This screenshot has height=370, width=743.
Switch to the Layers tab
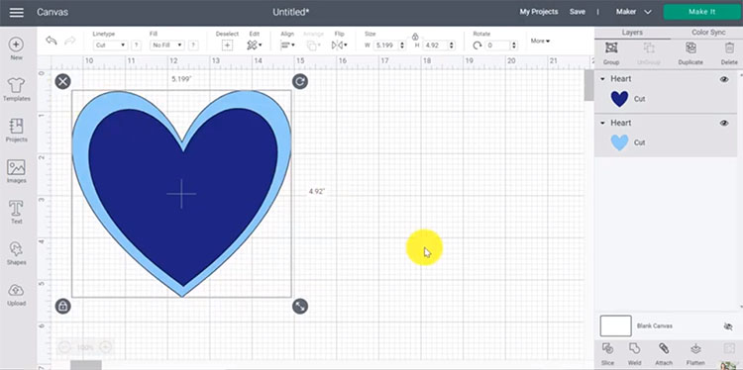[632, 33]
